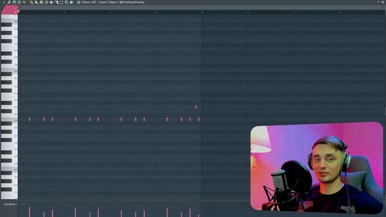Click the bar 7 marker in the timeline
This screenshot has width=386, height=217.
tap(294, 12)
